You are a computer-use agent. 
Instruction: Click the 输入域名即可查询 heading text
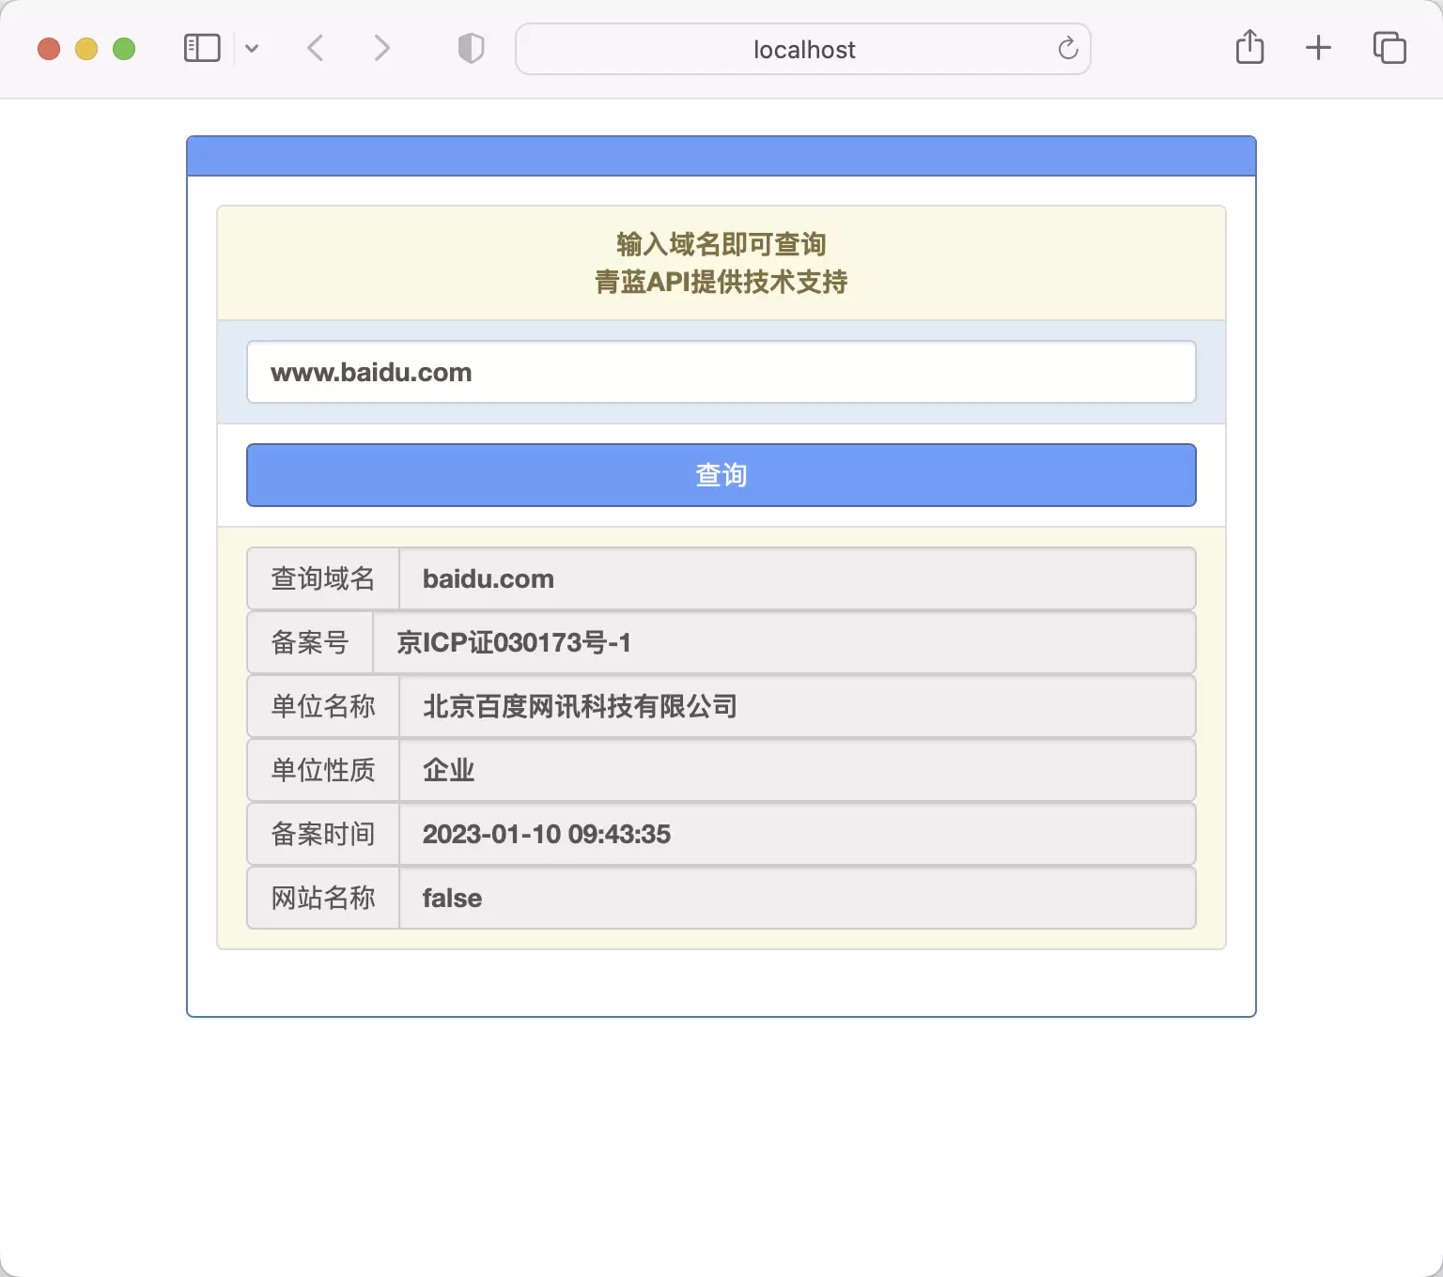click(721, 244)
